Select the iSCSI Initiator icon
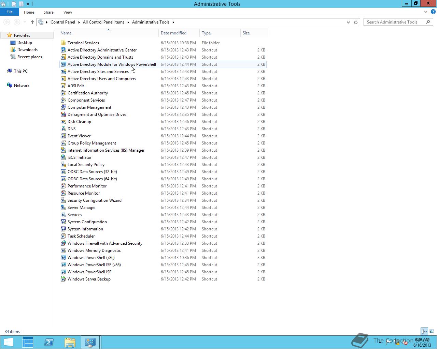 63,157
